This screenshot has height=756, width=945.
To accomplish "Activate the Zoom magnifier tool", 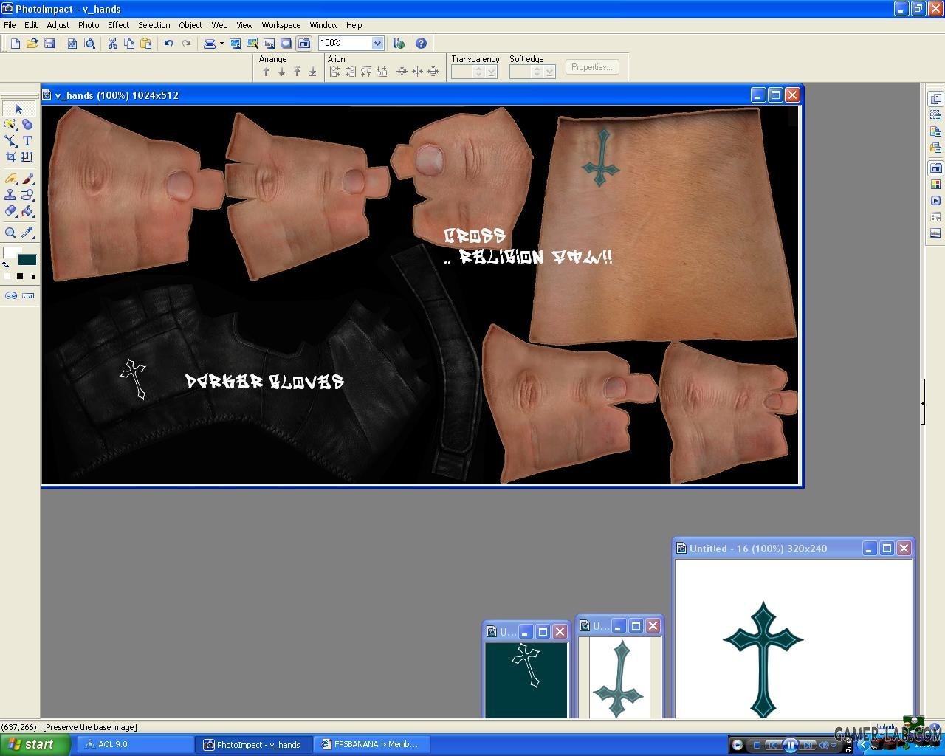I will (10, 233).
